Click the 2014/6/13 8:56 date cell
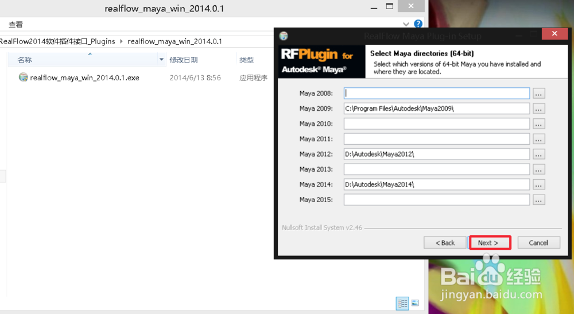The height and width of the screenshot is (314, 574). [x=195, y=77]
